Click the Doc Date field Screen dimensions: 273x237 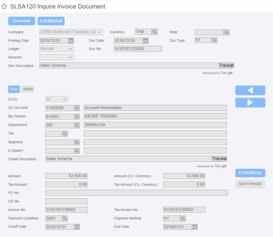[128, 41]
